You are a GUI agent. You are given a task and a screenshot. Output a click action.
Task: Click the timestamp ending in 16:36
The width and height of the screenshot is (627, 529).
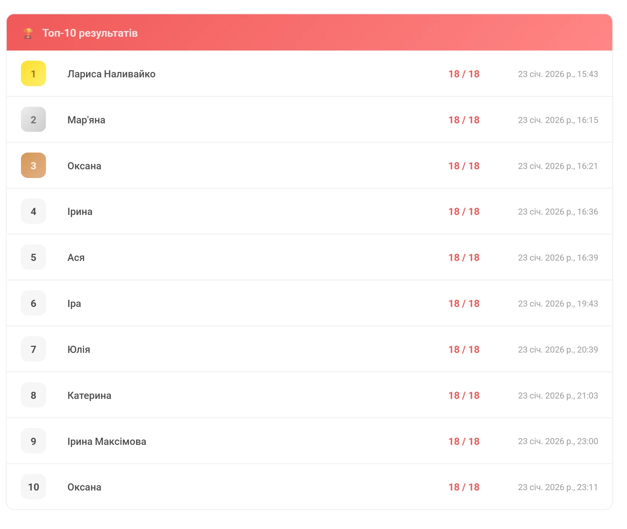pos(558,211)
